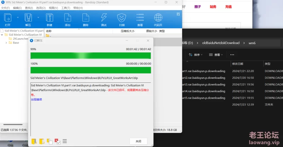Select the 2KLauncher folder in tree
The image size is (283, 147).
tap(21, 39)
